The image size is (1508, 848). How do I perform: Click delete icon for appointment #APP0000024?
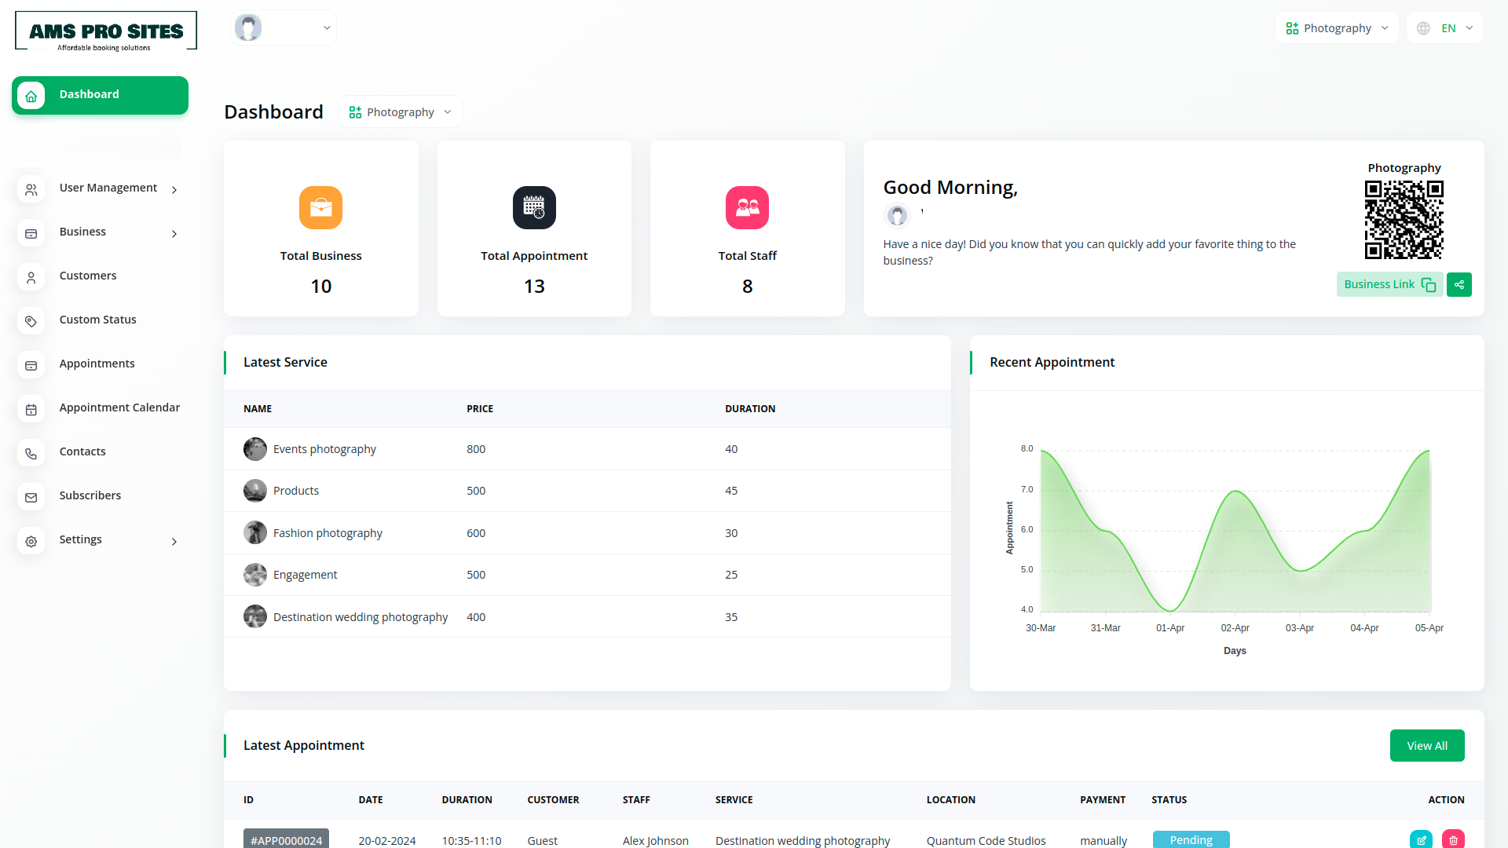(1453, 839)
